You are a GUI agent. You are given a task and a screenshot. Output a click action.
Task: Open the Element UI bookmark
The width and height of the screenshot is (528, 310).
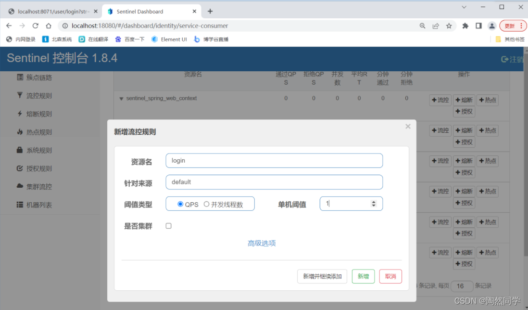click(x=169, y=39)
